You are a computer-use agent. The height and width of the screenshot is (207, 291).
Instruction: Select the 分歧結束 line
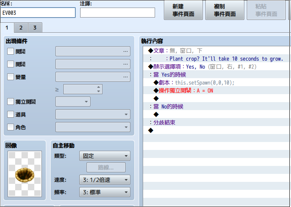pyautogui.click(x=217, y=122)
